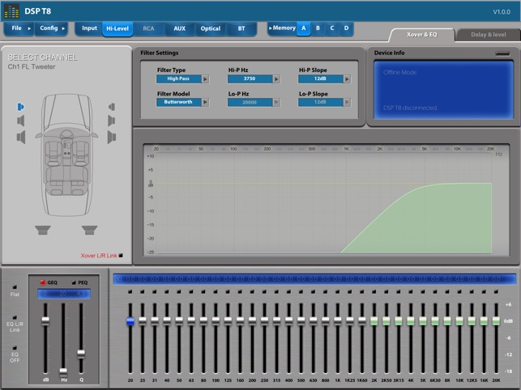Toggle the checkbox above the 20 Hz band

pos(130,292)
